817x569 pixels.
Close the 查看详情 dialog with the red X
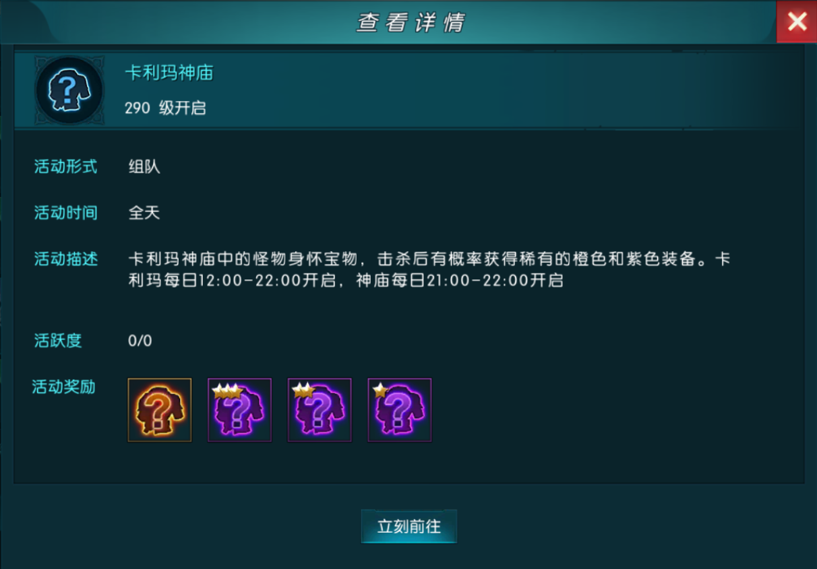797,22
